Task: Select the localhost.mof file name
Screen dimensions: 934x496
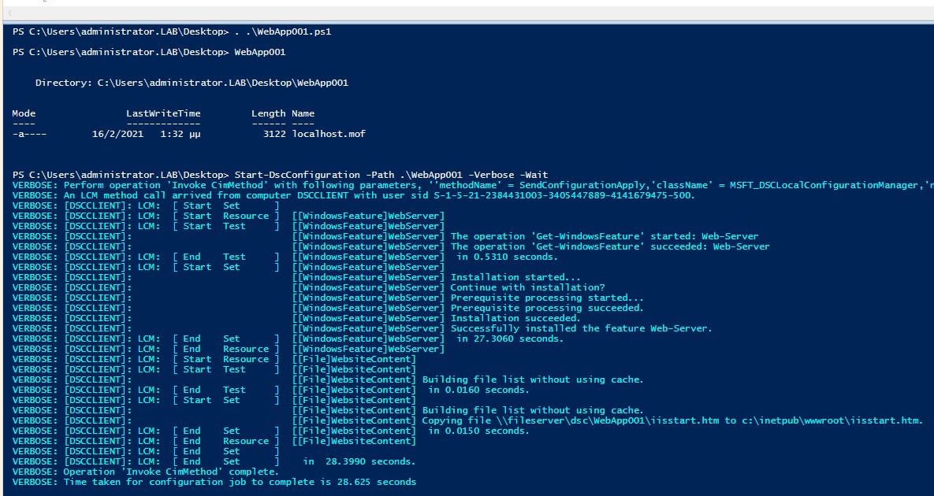Action: pos(331,134)
